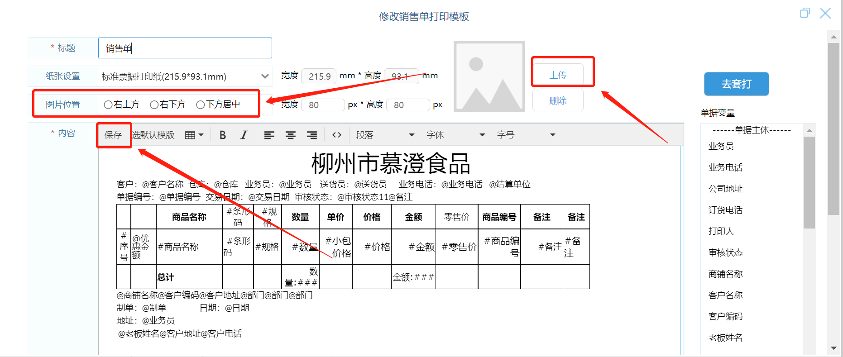Click the 标题 title input field

(185, 48)
